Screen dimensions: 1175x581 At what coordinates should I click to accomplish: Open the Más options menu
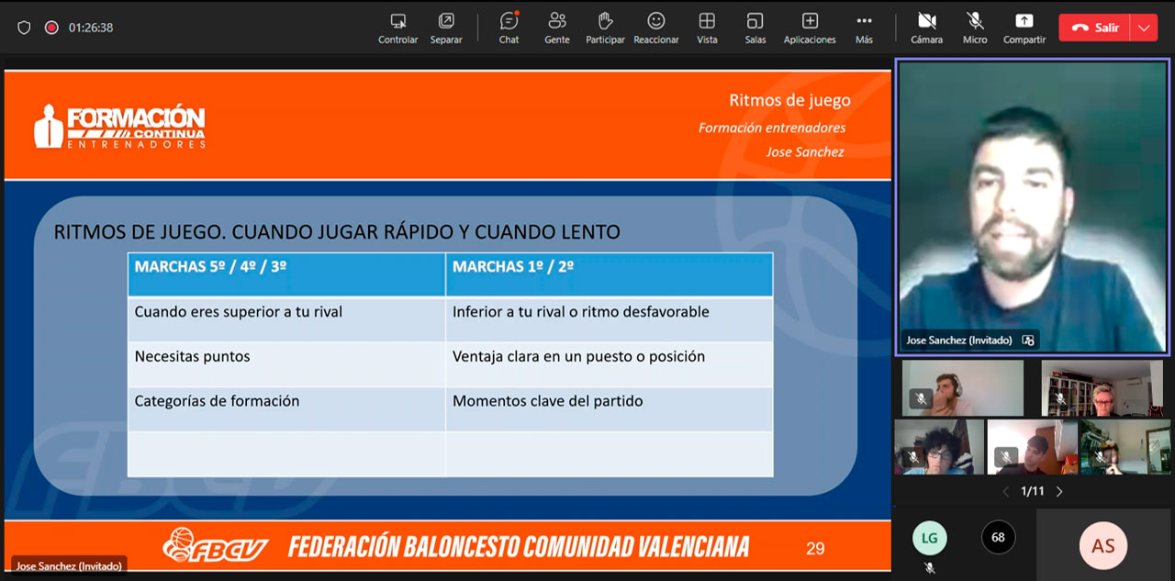pos(864,28)
